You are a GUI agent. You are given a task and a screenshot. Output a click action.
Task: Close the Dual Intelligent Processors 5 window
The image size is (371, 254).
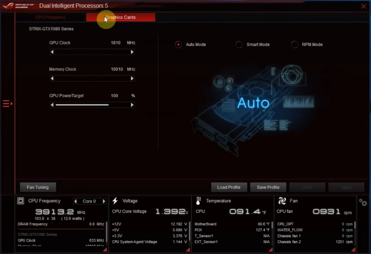[x=363, y=6]
